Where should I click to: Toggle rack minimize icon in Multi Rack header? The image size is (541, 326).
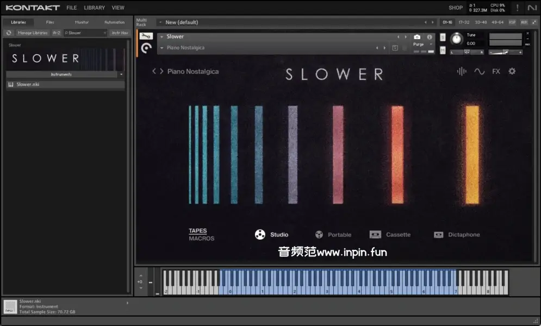pyautogui.click(x=534, y=22)
